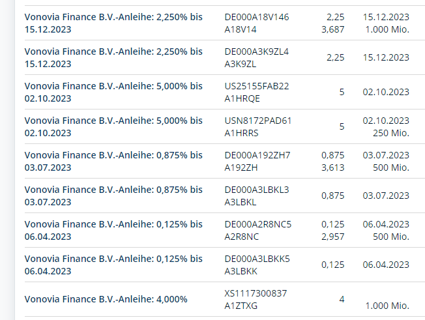Click the 250 Mio. volume figure
Screen dimensions: 425x320
point(391,132)
